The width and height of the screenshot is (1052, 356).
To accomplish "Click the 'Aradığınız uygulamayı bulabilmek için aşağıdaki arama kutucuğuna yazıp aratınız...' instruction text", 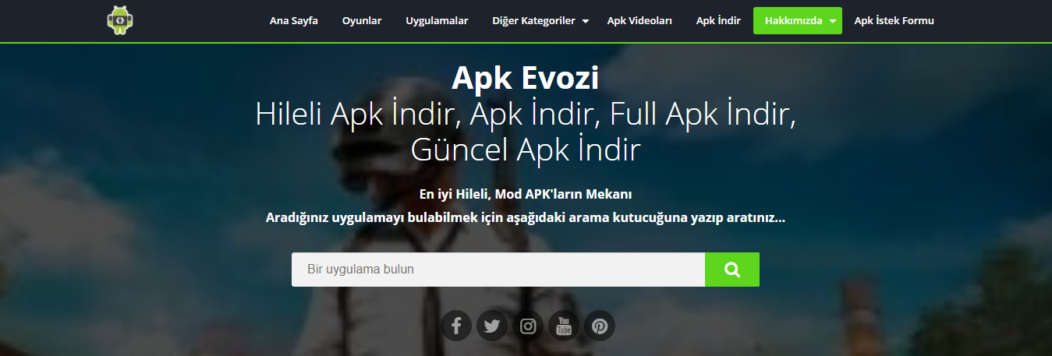I will (x=526, y=217).
